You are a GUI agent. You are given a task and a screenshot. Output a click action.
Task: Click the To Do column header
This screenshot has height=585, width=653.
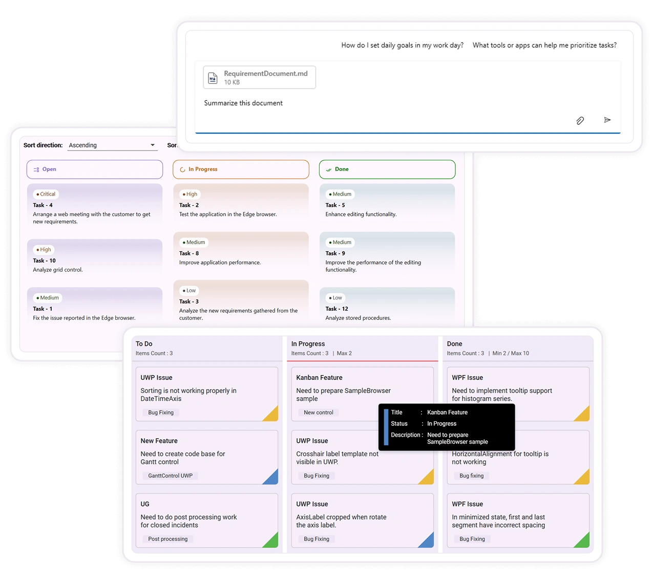(x=207, y=348)
